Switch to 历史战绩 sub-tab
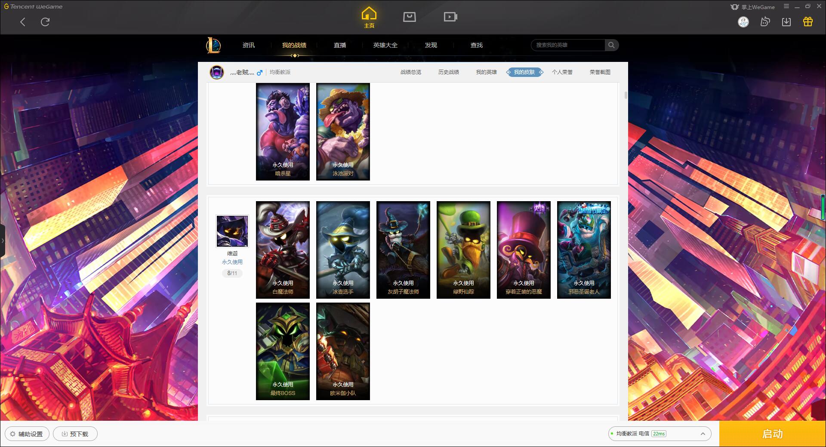Image resolution: width=826 pixels, height=447 pixels. (x=449, y=72)
